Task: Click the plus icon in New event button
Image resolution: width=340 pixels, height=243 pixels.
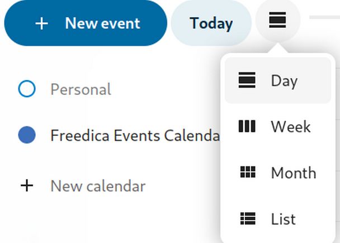Action: (x=41, y=23)
